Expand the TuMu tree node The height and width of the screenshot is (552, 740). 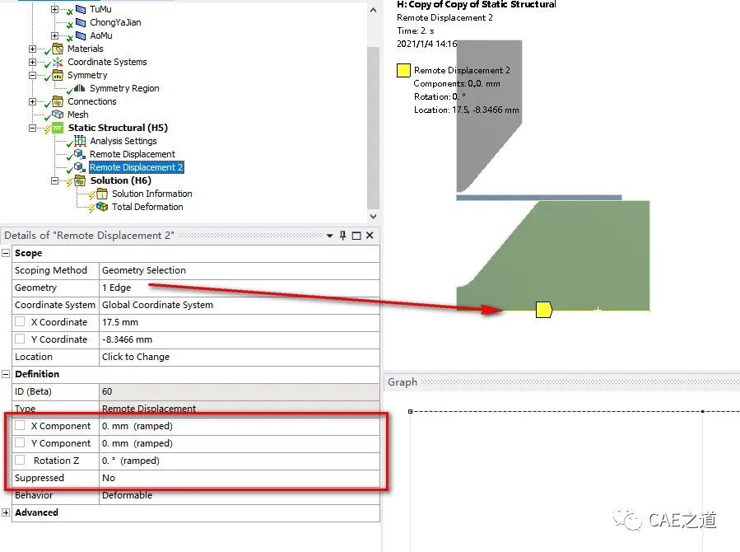pos(55,9)
